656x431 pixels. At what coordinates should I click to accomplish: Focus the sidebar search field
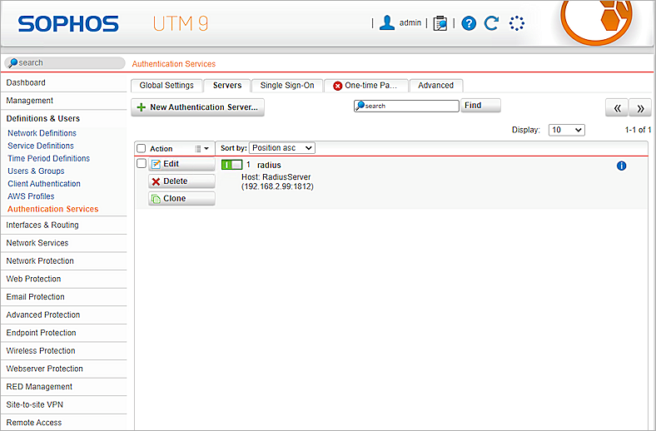coord(65,62)
